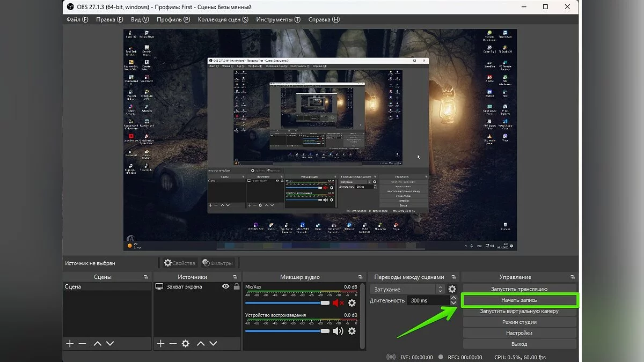The height and width of the screenshot is (362, 644).
Task: Open the Инструменты menu
Action: pos(278,19)
